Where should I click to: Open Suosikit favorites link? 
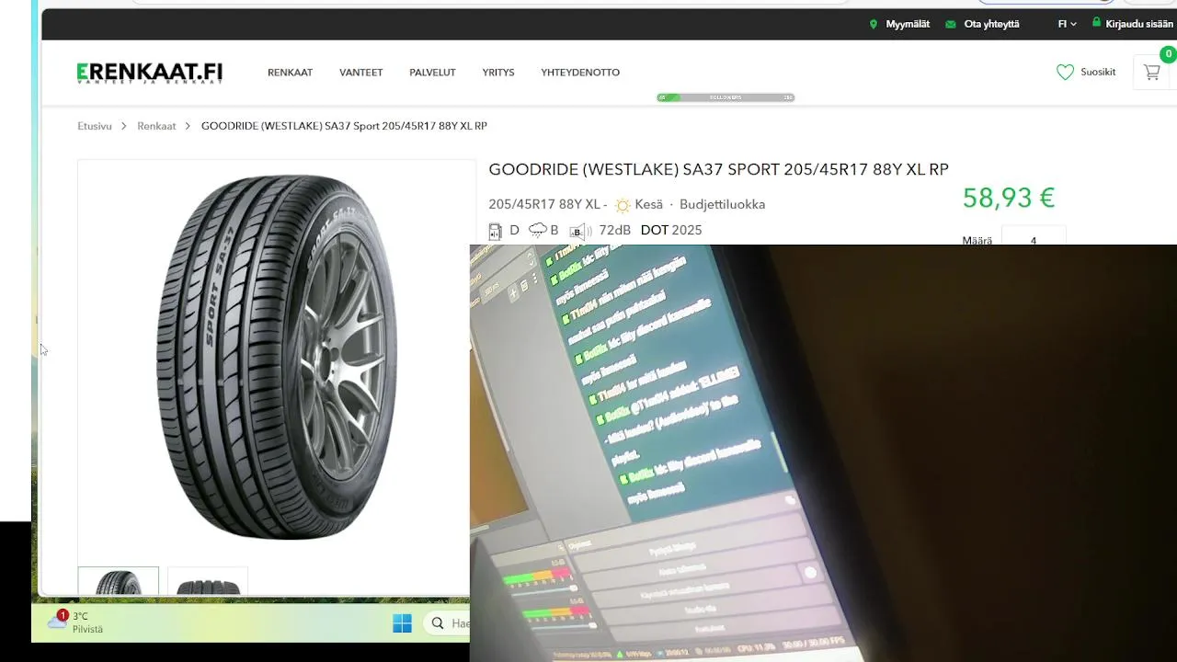[1098, 73]
